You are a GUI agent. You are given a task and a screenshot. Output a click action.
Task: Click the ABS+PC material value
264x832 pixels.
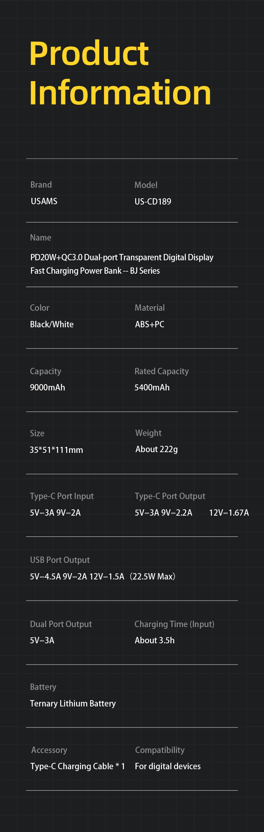pos(150,324)
